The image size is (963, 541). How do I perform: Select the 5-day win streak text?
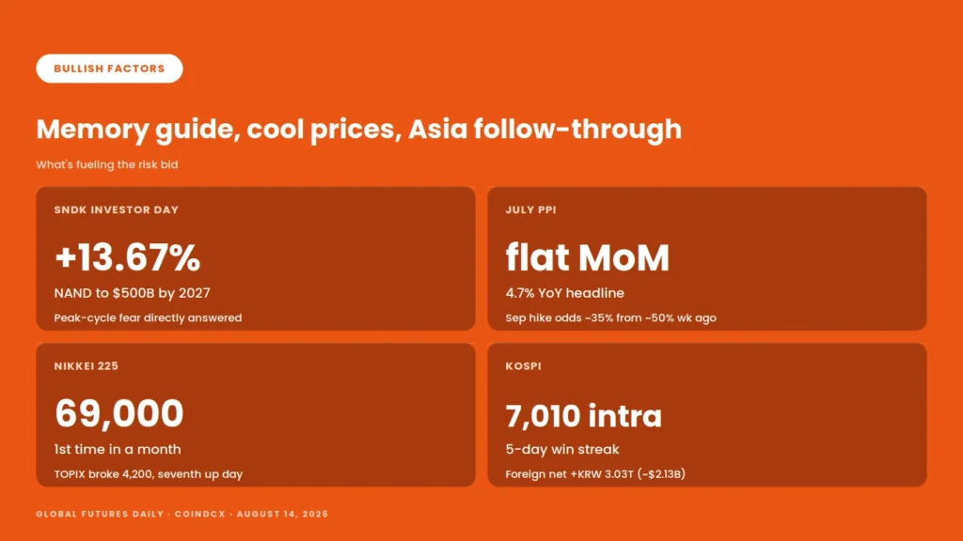(562, 449)
